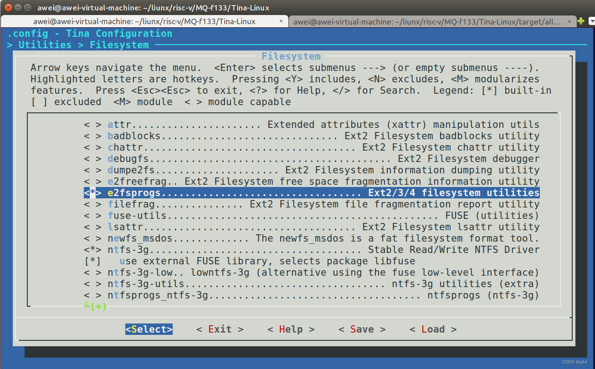Disable the ntfs-3g Stable NTFS Driver
The width and height of the screenshot is (595, 369).
coord(90,249)
